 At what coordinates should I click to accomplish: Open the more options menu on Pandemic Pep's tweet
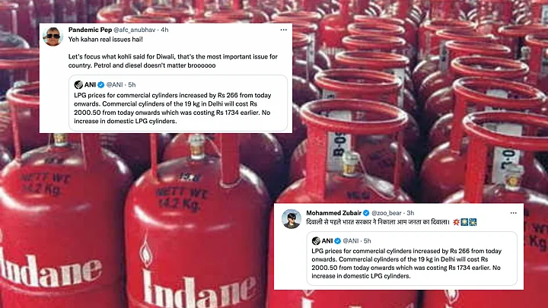click(283, 30)
